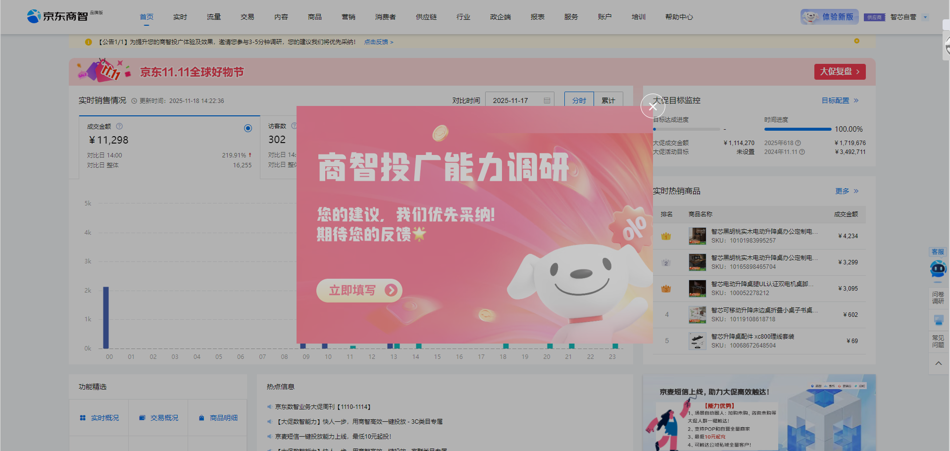Open the 目标配置 link

click(840, 100)
